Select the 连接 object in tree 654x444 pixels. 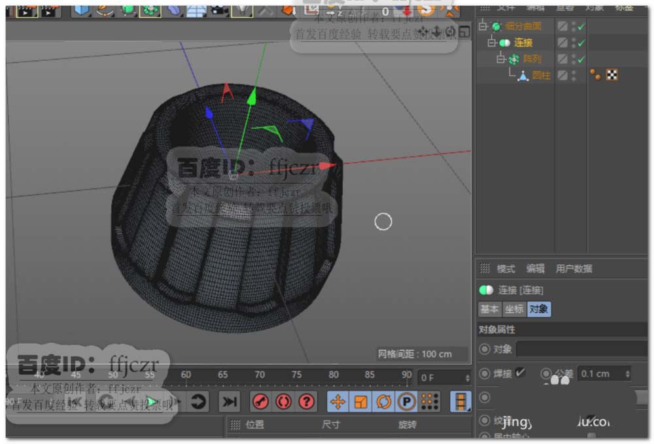(x=523, y=43)
